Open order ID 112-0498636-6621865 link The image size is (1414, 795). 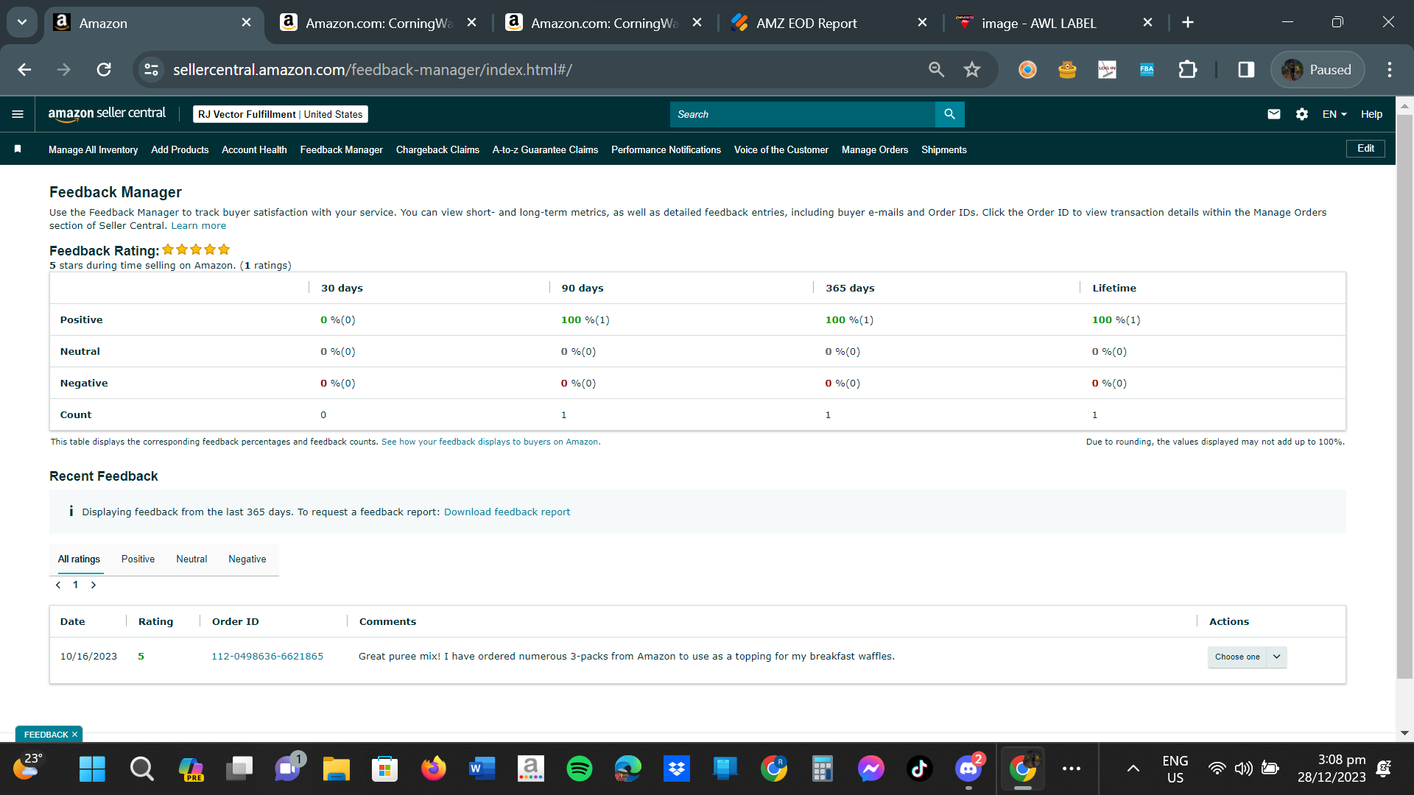267,657
